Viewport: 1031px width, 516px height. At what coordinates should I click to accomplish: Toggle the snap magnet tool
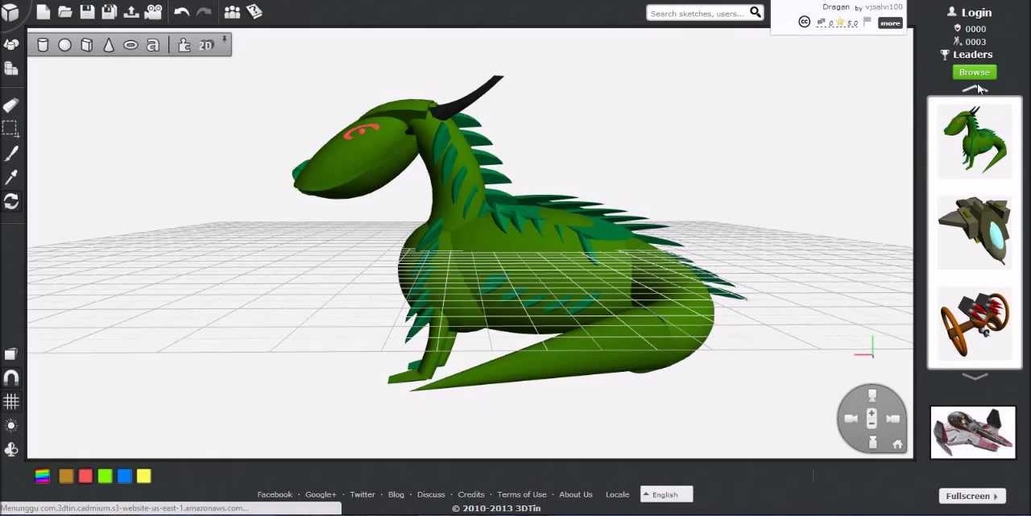point(11,377)
